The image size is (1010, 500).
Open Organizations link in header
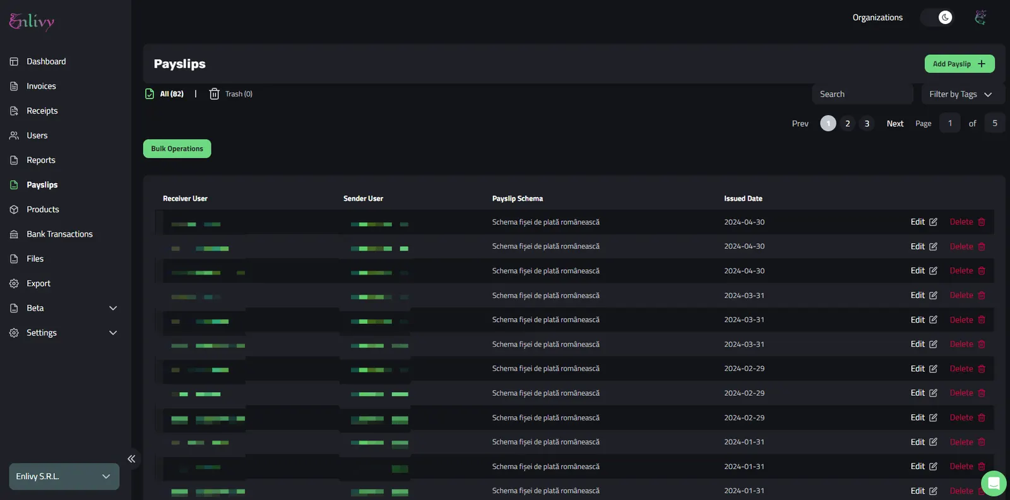coord(877,17)
